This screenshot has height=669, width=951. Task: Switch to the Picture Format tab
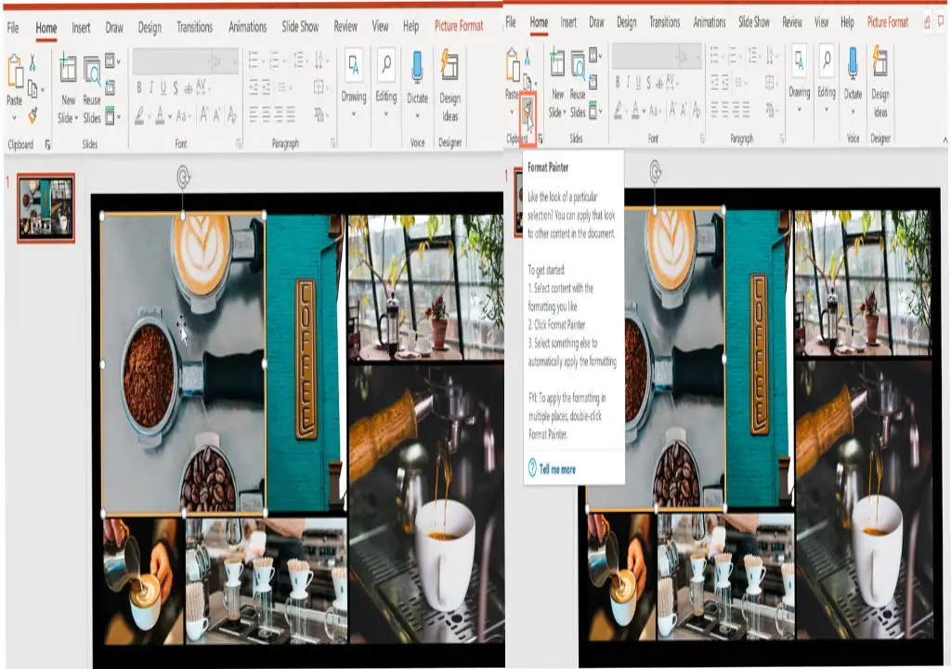pyautogui.click(x=461, y=27)
